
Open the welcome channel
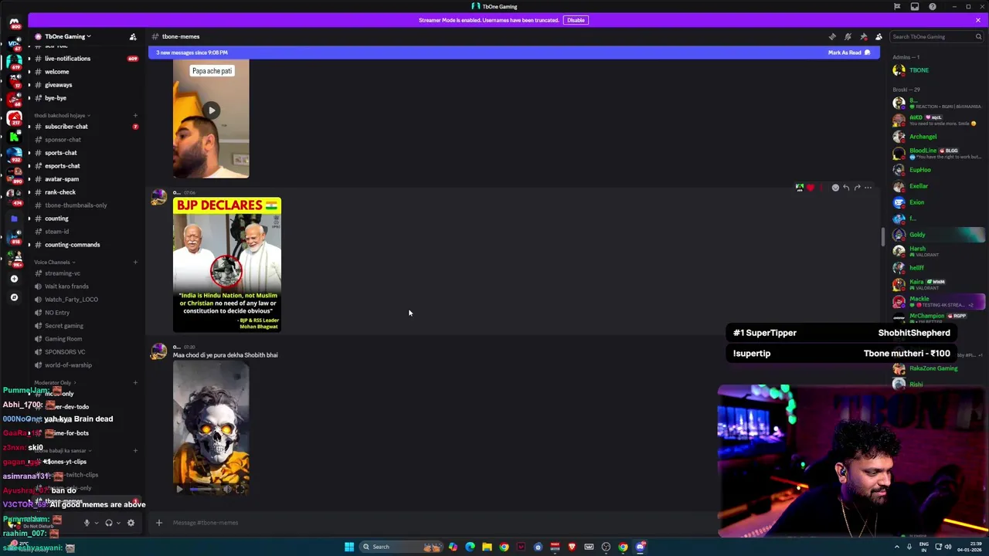click(56, 72)
